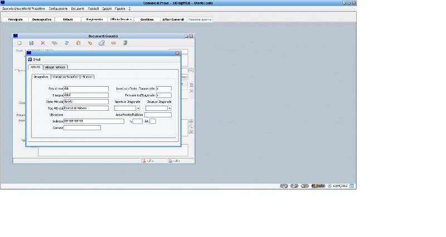Image resolution: width=446 pixels, height=237 pixels.
Task: Click the Permanente/Stagionale field
Action: [163, 95]
